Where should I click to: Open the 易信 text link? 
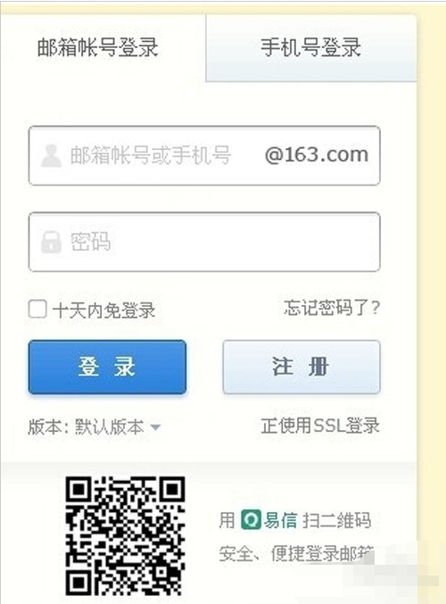(280, 520)
